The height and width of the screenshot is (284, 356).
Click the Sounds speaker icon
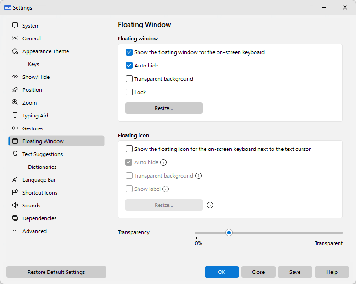15,205
